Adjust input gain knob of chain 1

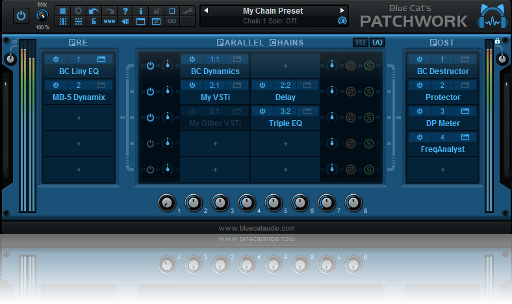point(168,65)
